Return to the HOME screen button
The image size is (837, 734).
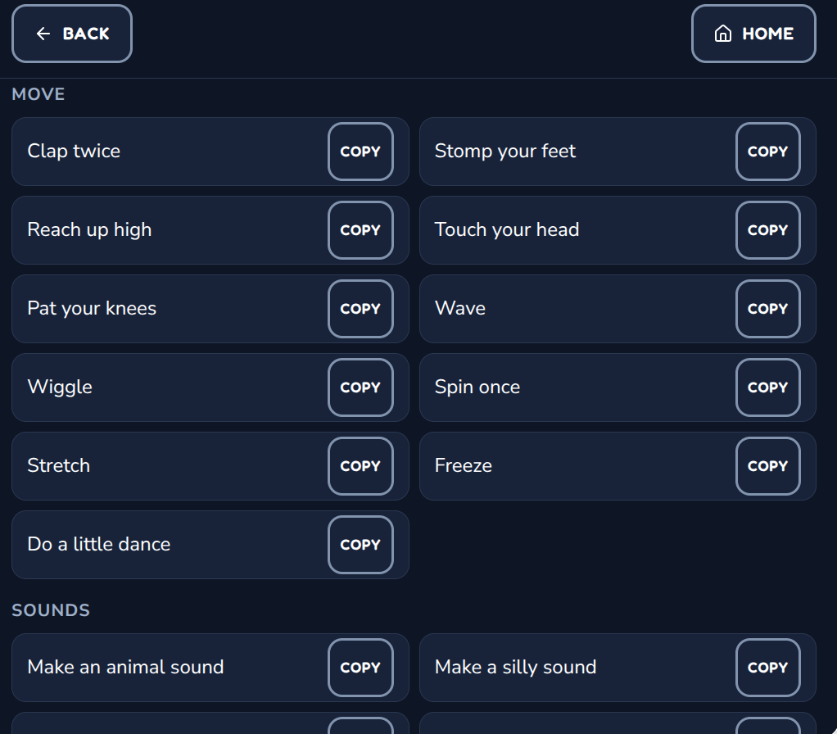click(x=753, y=34)
